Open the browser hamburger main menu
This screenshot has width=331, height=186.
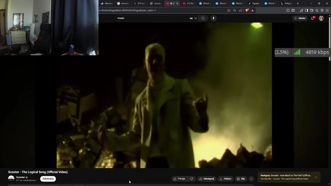coord(327,10)
